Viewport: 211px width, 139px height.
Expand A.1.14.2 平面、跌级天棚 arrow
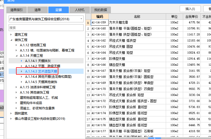[22, 66]
